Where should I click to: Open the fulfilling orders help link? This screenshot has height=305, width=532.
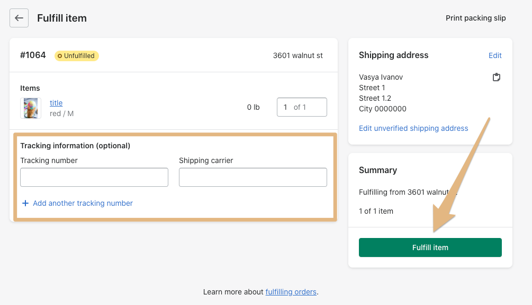pyautogui.click(x=291, y=292)
